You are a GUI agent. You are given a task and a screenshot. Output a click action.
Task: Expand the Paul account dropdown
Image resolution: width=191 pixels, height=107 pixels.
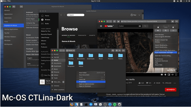[139, 15]
